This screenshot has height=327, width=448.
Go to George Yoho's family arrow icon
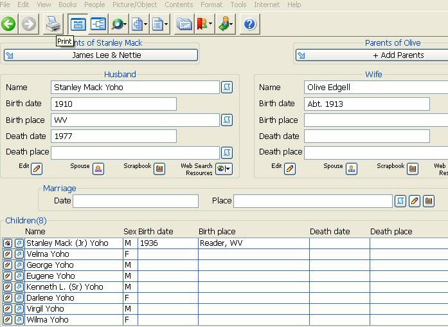[x=19, y=265]
